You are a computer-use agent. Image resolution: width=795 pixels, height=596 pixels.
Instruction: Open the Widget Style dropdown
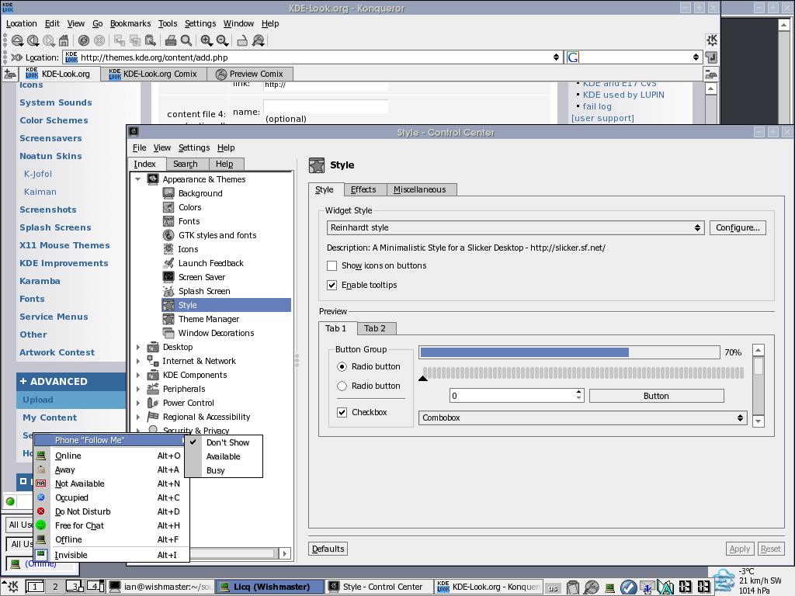pos(516,227)
